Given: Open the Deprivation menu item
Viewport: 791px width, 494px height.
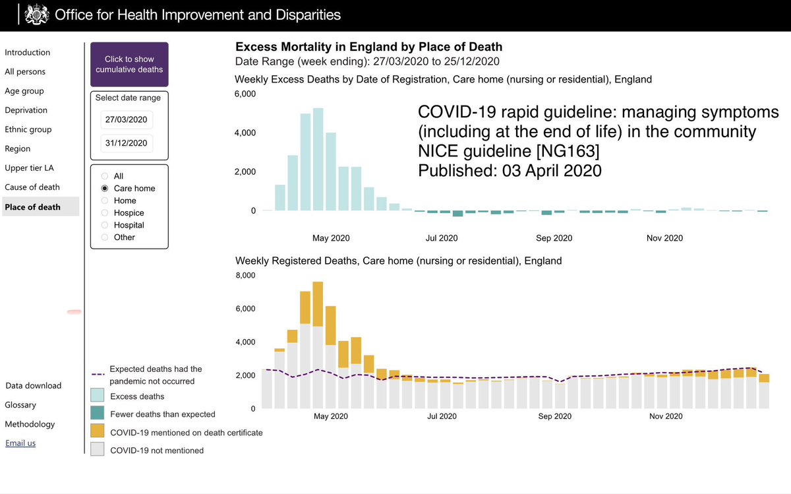Looking at the screenshot, I should [26, 110].
